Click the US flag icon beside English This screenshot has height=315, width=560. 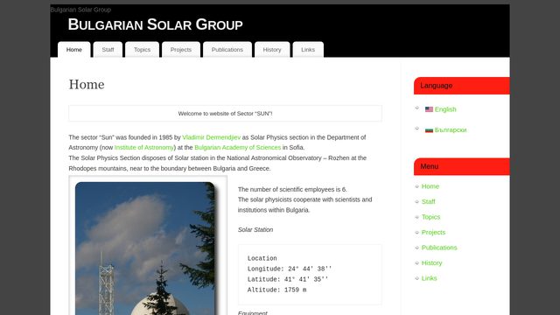(429, 109)
